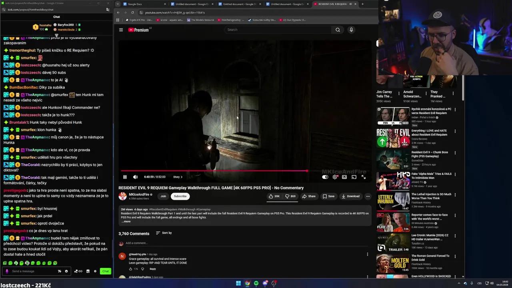
Task: Open the YouTube hamburger guide menu
Action: (121, 30)
